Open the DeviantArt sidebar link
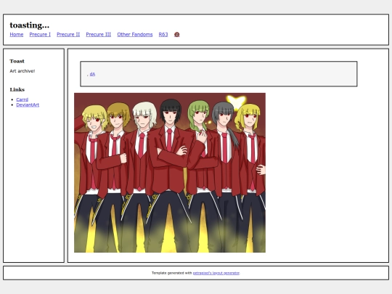 click(x=28, y=105)
